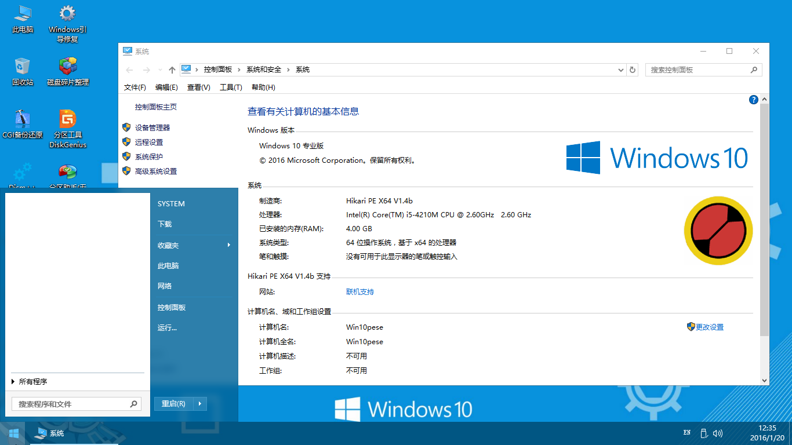792x445 pixels.
Task: Click the search icon in start menu search box
Action: [134, 404]
